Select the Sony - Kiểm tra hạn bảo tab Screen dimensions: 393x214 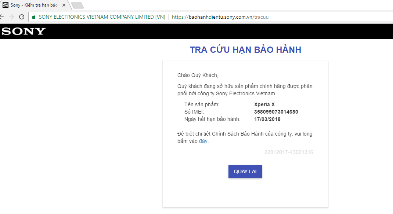coord(35,5)
